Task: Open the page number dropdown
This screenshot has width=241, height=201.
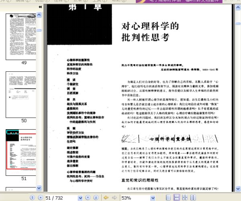Action: click(x=80, y=198)
